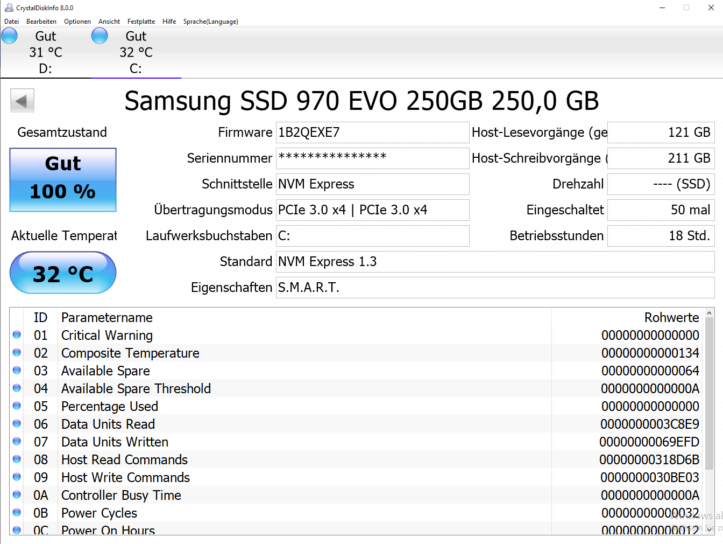Click the Betriebsstunden value 18 Std.
Viewport: 723px width, 544px height.
point(661,236)
